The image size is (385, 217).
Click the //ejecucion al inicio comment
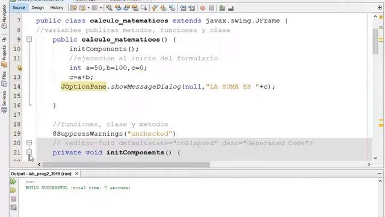[143, 58]
